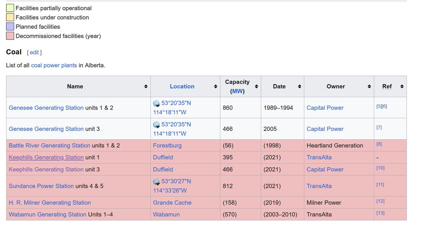Open Genesee Generating Station unit 3 link
Viewport: 424px width, 228px height.
[x=46, y=129]
